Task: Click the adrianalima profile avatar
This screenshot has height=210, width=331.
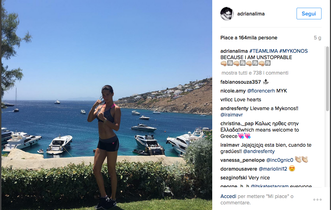Action: [227, 14]
